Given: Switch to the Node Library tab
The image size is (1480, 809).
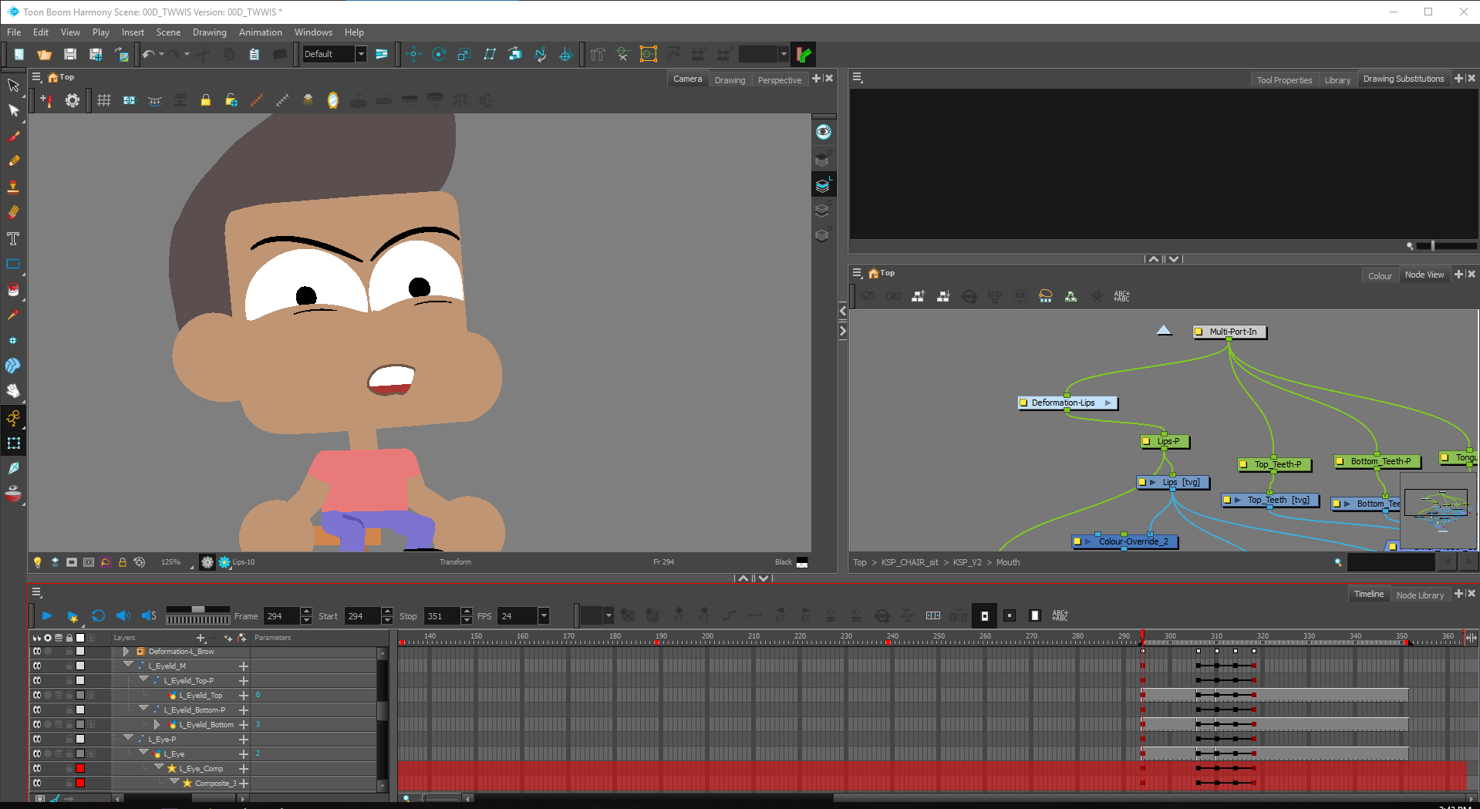Looking at the screenshot, I should [1420, 595].
